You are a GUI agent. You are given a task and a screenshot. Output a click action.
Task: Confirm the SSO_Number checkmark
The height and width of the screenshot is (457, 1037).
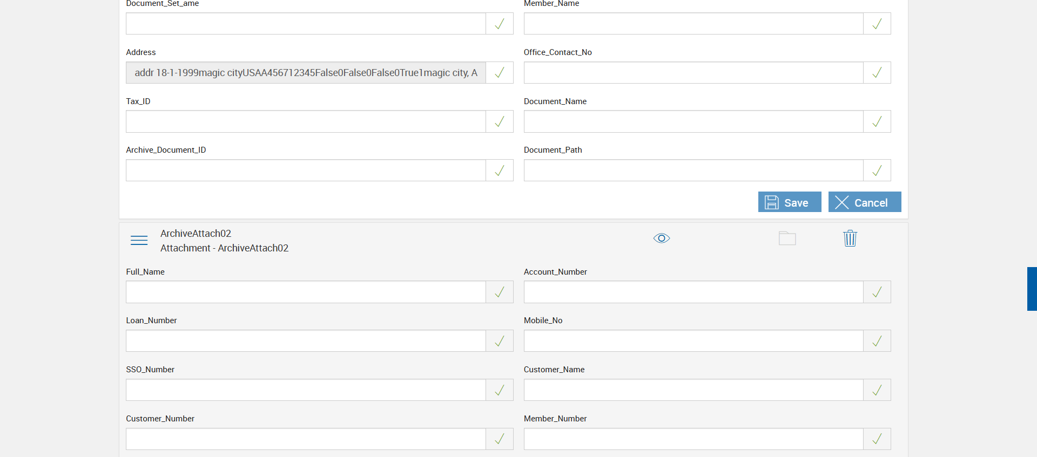(500, 390)
